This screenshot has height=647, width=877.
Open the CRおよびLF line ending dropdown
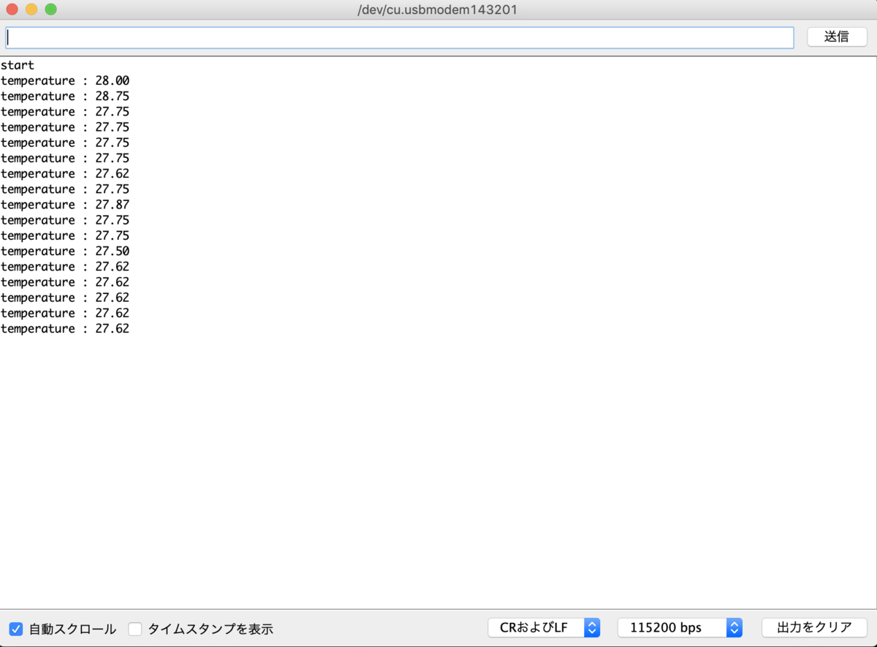pyautogui.click(x=544, y=627)
